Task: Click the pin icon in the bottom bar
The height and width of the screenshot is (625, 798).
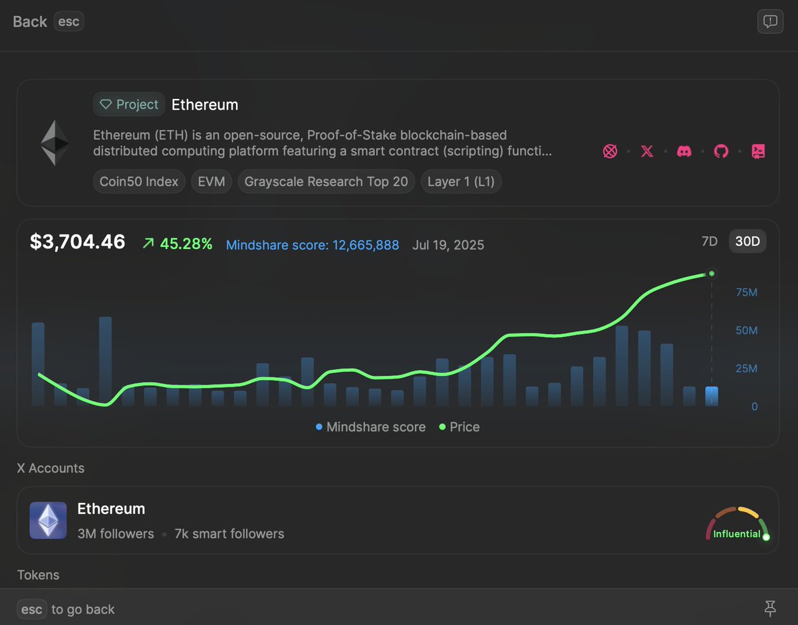Action: [x=769, y=609]
